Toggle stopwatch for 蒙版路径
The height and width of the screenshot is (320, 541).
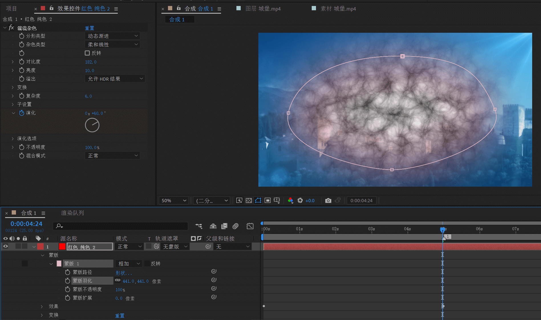coord(68,272)
